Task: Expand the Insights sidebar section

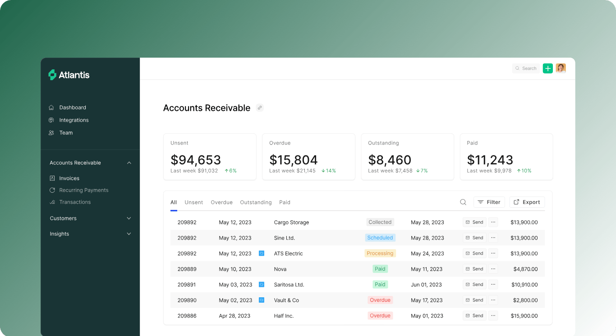Action: pyautogui.click(x=129, y=234)
